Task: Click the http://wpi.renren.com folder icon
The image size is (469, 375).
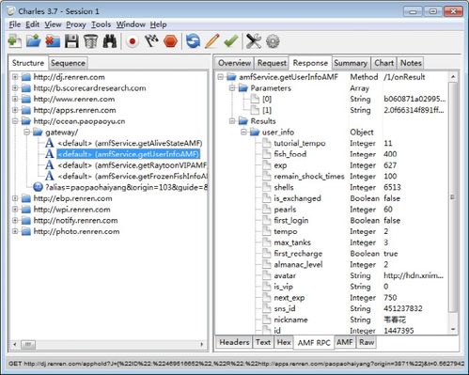Action: [26, 210]
